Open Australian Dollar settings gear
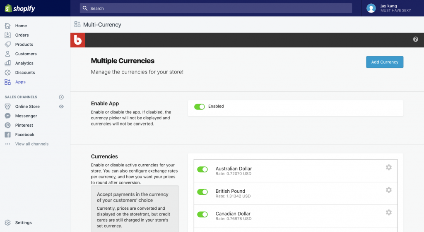 pos(388,168)
